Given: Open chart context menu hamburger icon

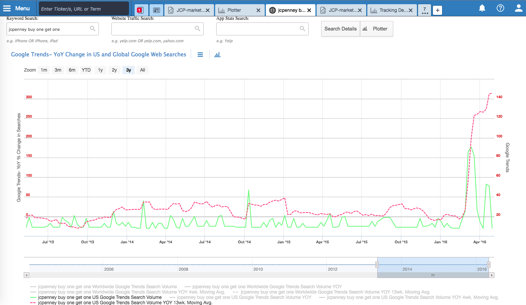Looking at the screenshot, I should tap(200, 55).
